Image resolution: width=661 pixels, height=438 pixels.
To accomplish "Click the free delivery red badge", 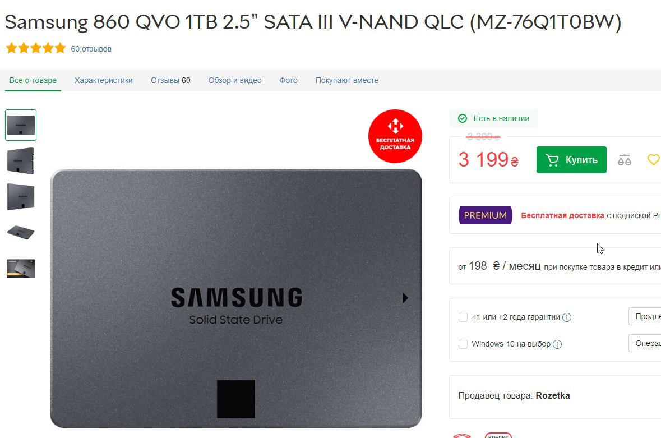I will click(395, 136).
